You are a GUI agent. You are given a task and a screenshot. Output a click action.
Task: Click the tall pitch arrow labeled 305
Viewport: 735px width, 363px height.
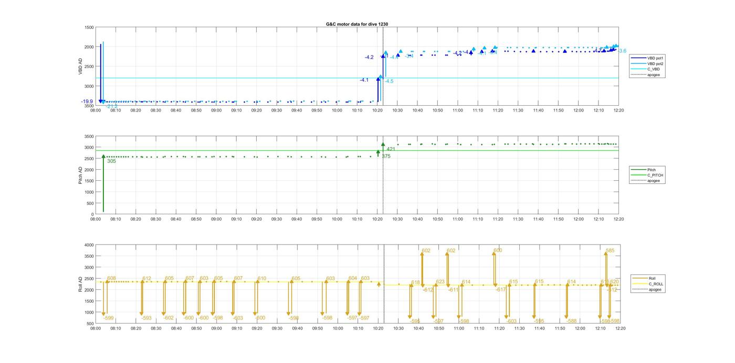[x=103, y=183]
